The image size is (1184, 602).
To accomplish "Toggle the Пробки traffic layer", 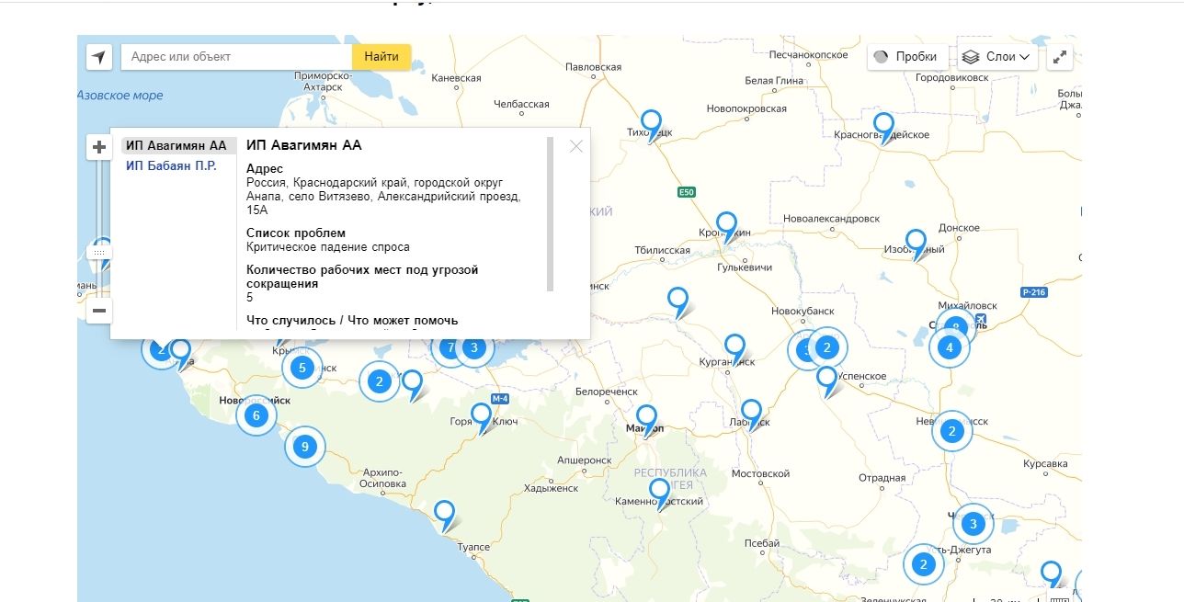I will pyautogui.click(x=905, y=57).
